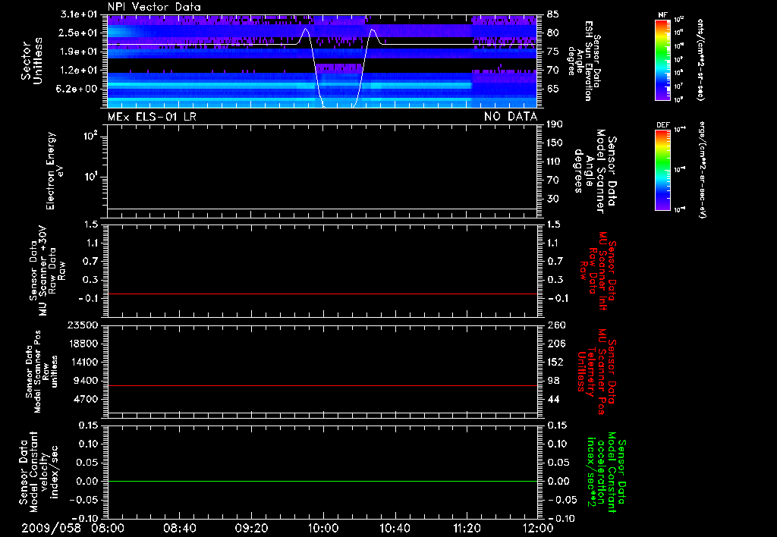This screenshot has height=537, width=777.
Task: Click the 98 telemetry tick label
Action: (553, 381)
